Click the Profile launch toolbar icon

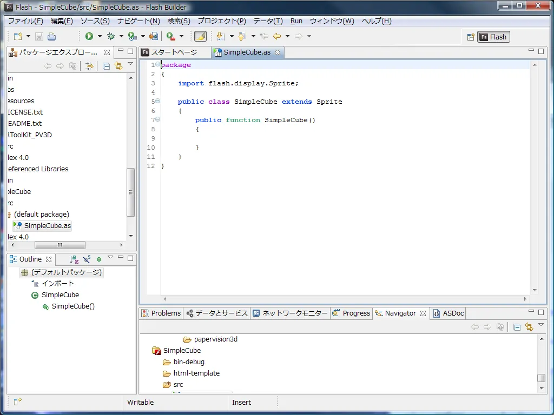pyautogui.click(x=132, y=36)
